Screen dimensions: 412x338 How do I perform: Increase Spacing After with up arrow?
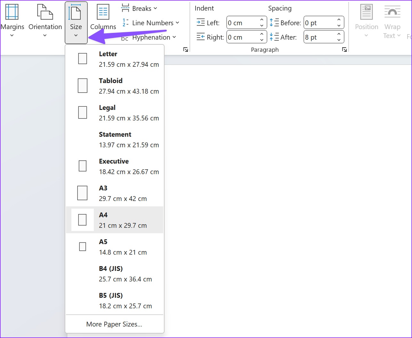point(339,34)
